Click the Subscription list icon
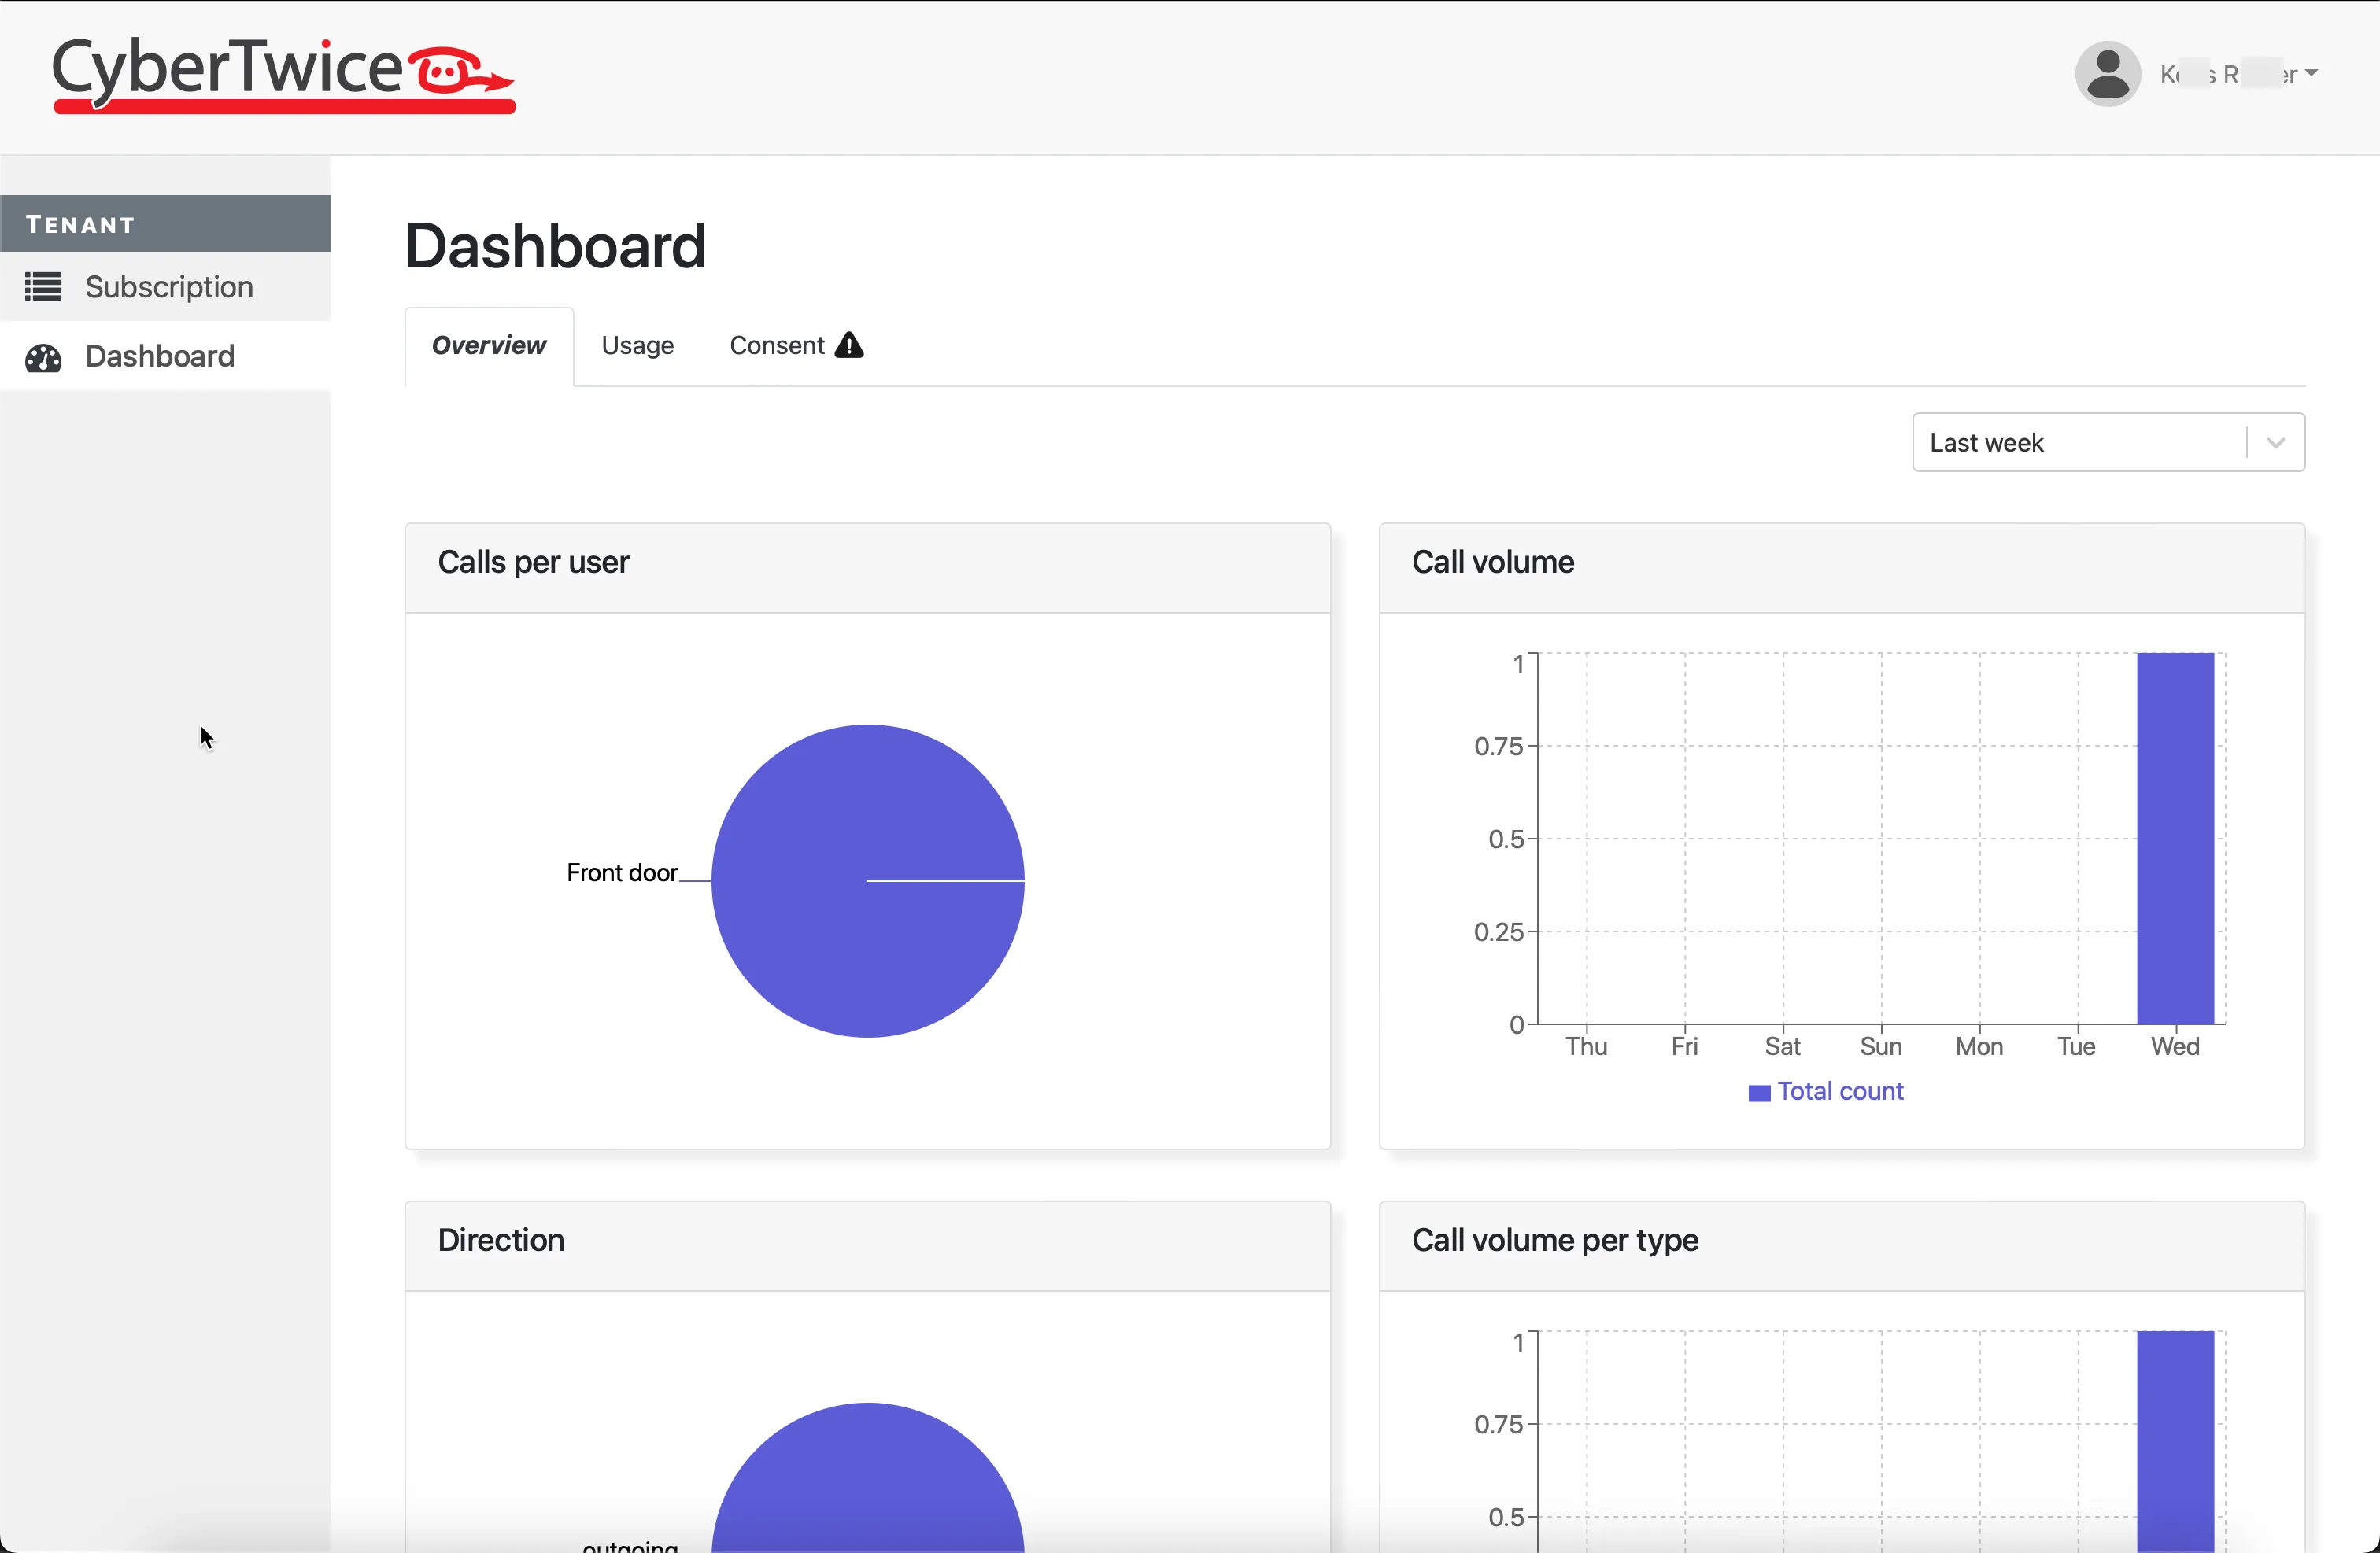Screen dimensions: 2380x1553 coord(43,287)
